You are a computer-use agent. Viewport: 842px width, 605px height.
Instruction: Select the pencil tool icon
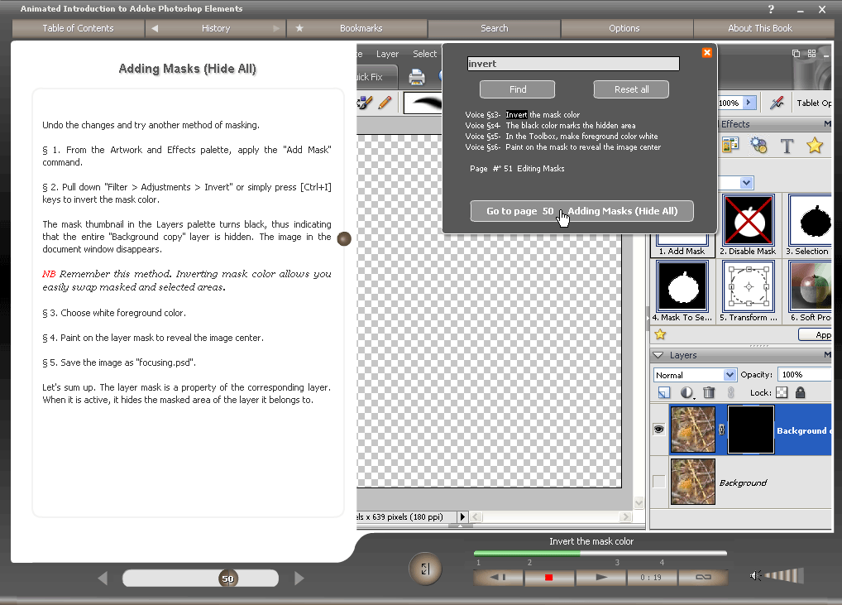click(385, 103)
